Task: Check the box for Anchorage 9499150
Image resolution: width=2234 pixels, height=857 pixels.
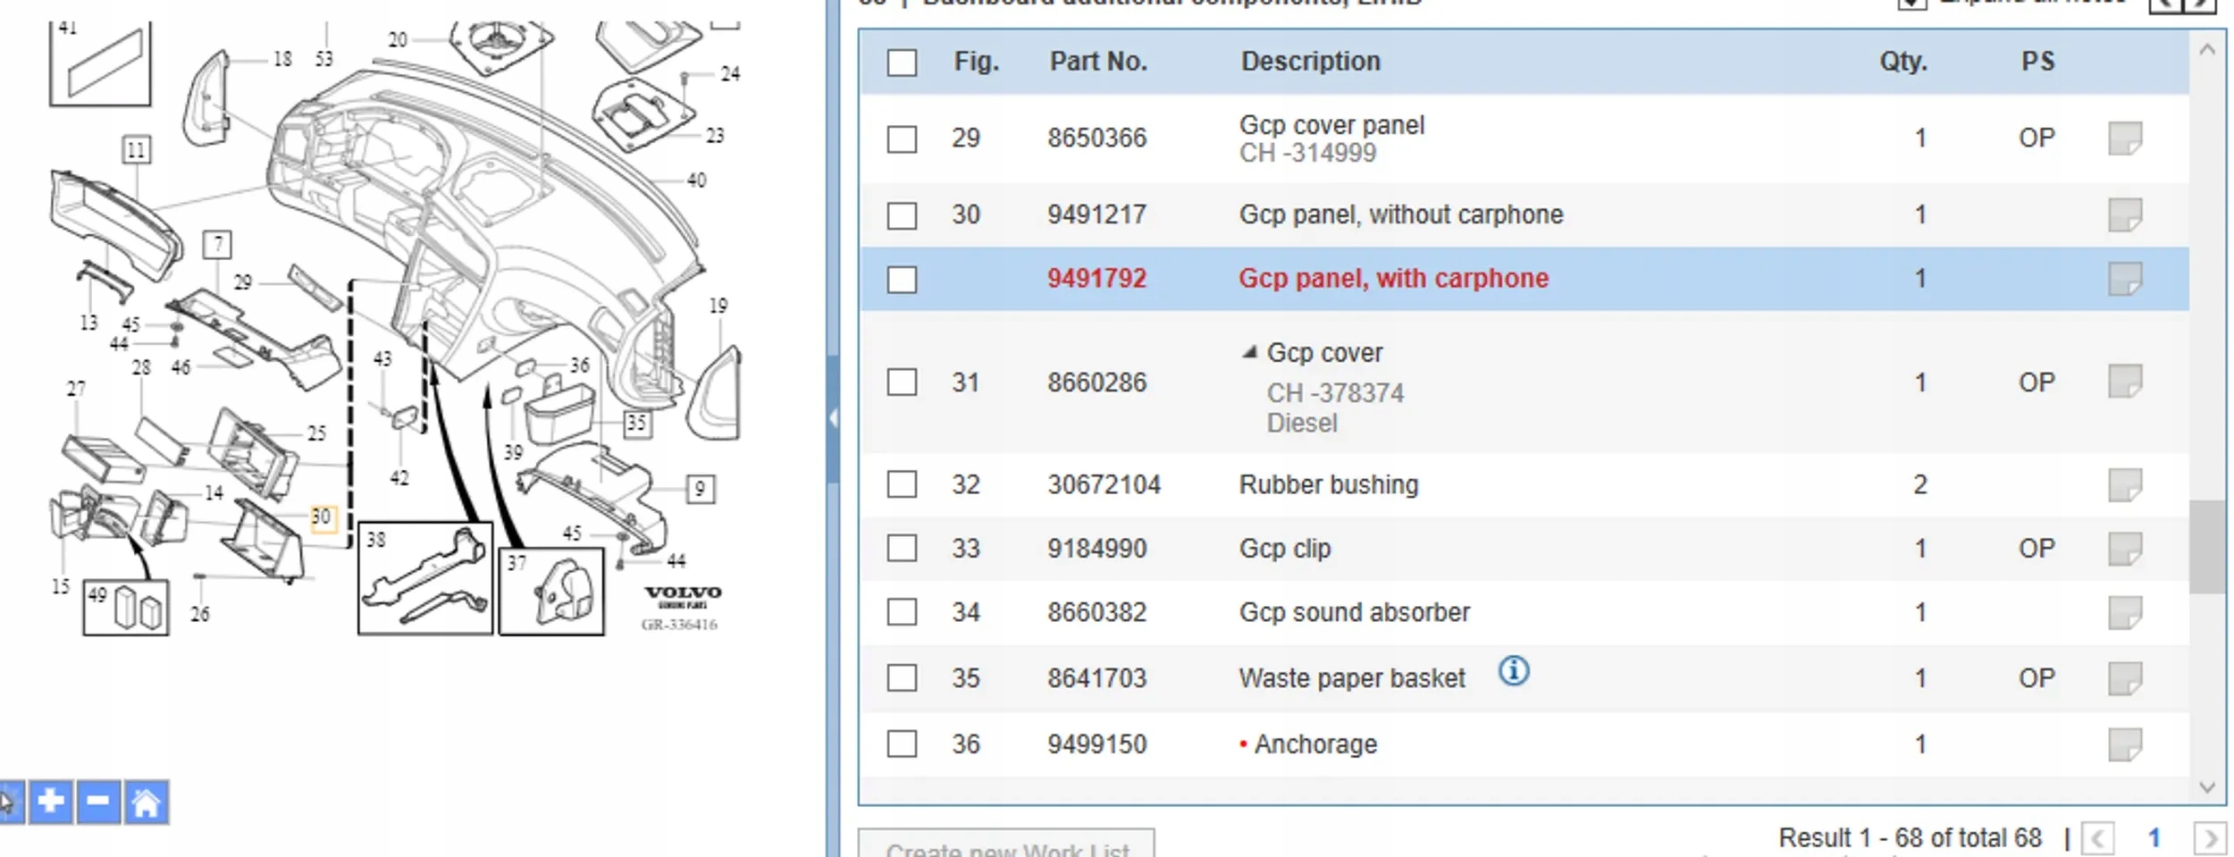Action: (x=902, y=744)
